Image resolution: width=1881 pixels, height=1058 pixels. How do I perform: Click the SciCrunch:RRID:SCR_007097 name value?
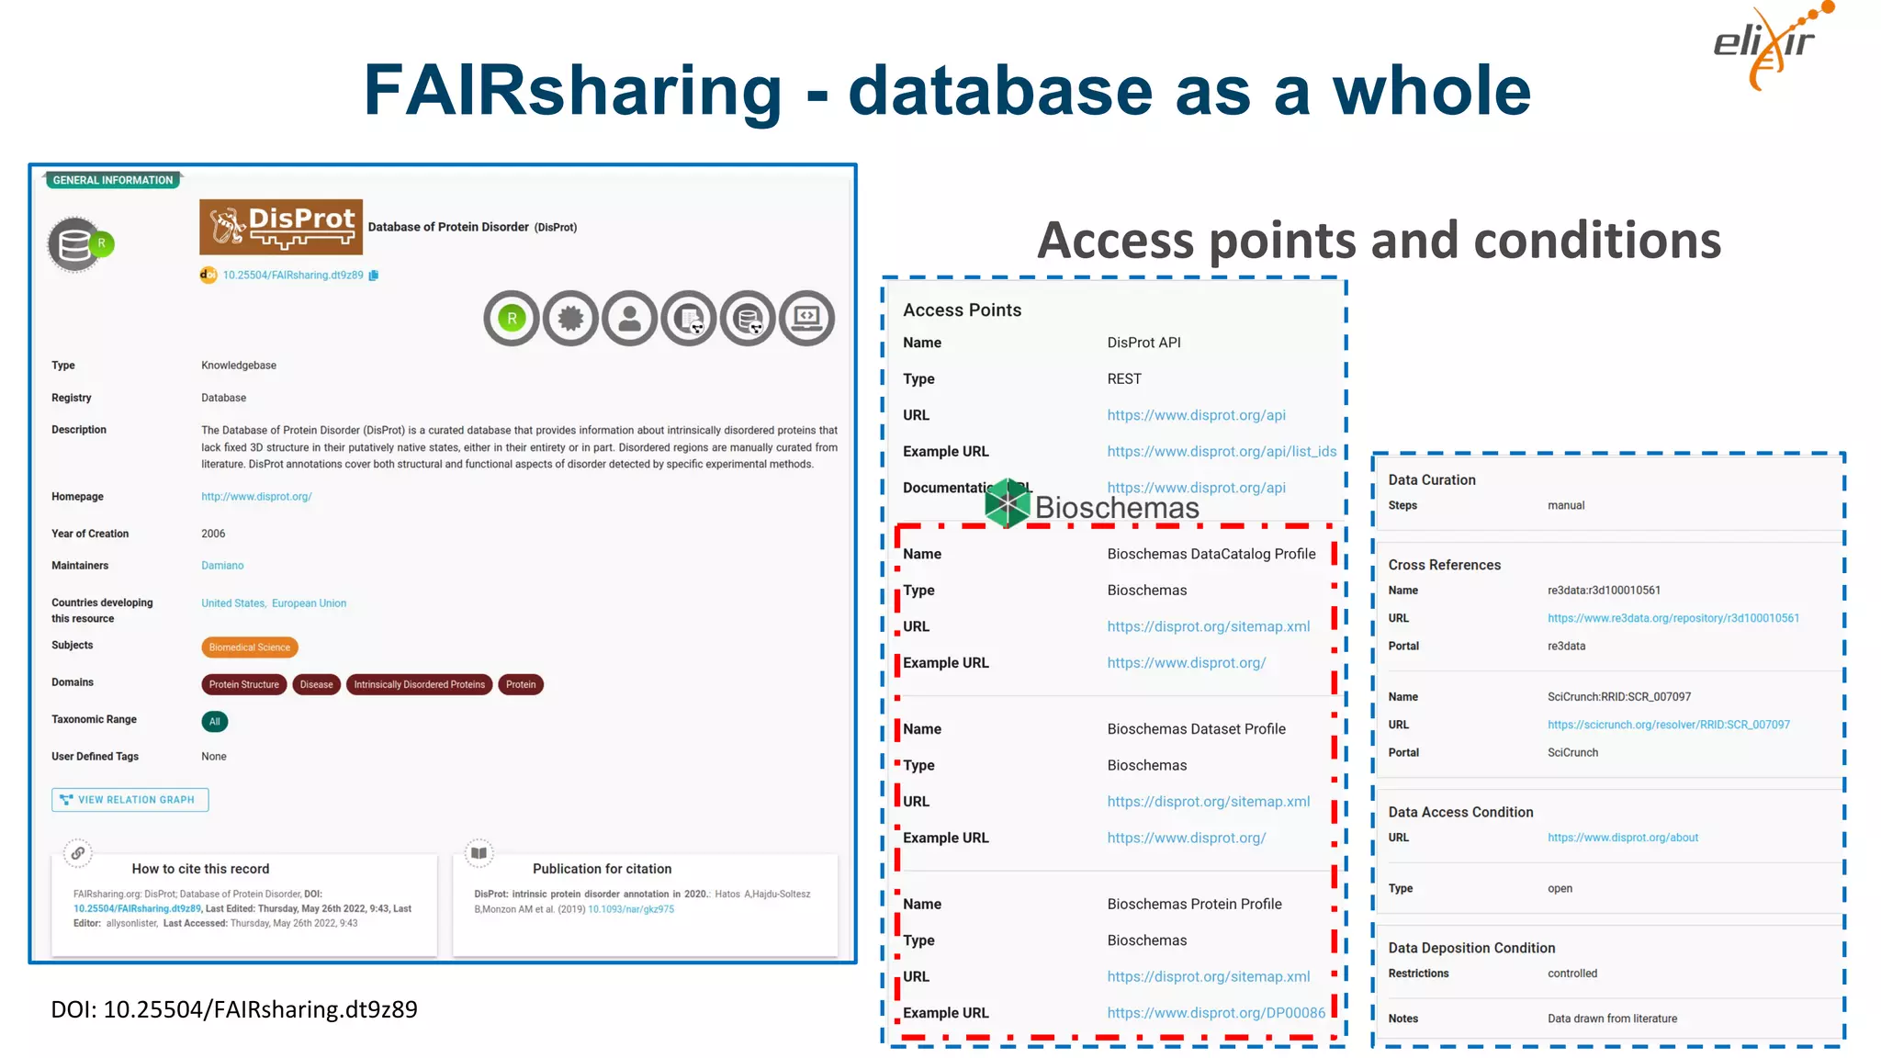(x=1619, y=697)
